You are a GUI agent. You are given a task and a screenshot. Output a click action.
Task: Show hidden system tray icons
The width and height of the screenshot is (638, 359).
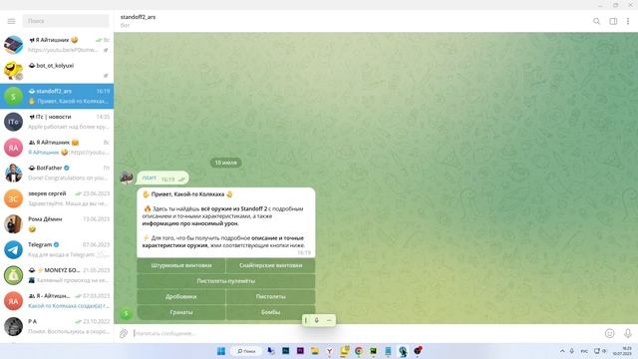pos(562,351)
